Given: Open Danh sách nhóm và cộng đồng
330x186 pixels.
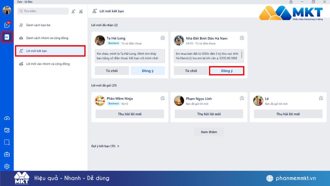Looking at the screenshot, I should click(47, 38).
